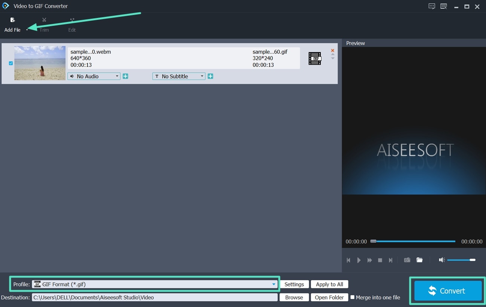
Task: Open the feedback chat icon in title bar
Action: 432,6
